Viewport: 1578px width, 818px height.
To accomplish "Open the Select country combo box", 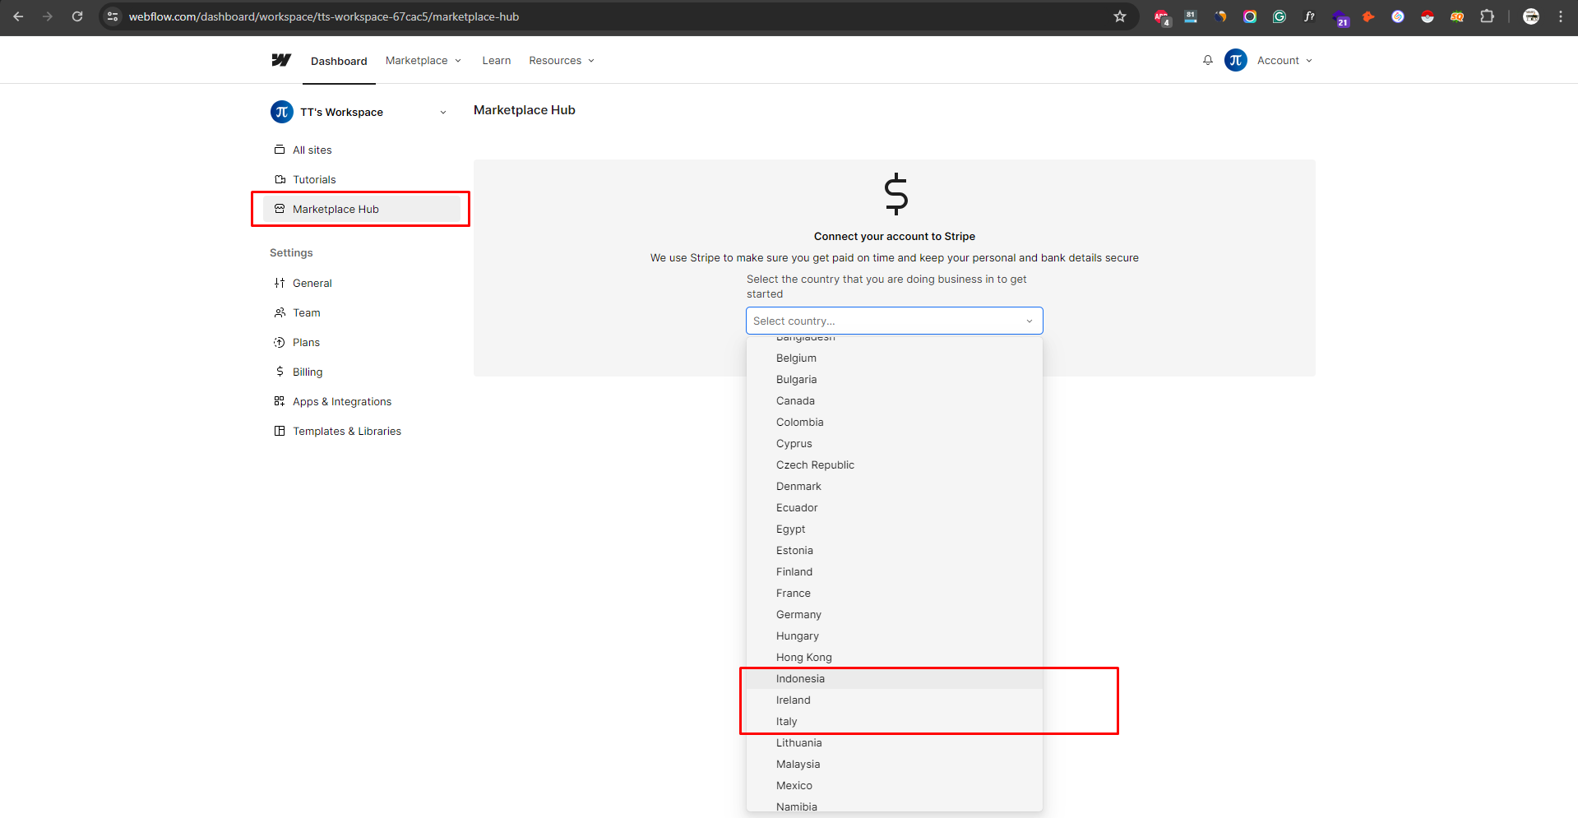I will tap(894, 321).
